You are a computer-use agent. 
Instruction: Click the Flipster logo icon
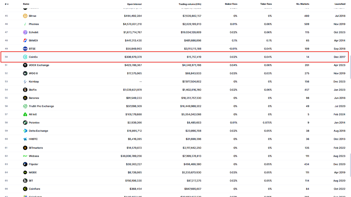[25, 164]
